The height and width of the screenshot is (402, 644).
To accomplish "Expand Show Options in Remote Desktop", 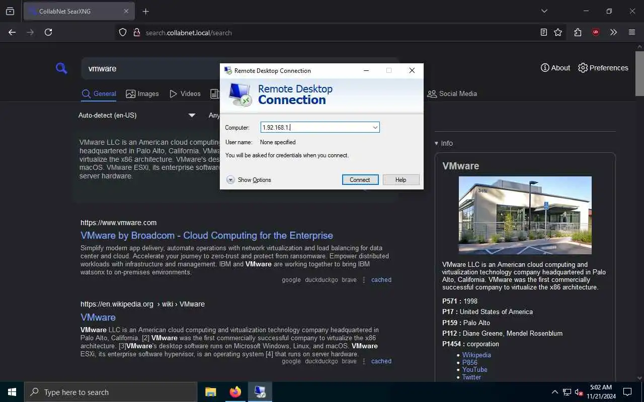I will click(x=249, y=180).
